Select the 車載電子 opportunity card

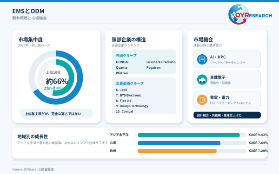click(x=227, y=79)
